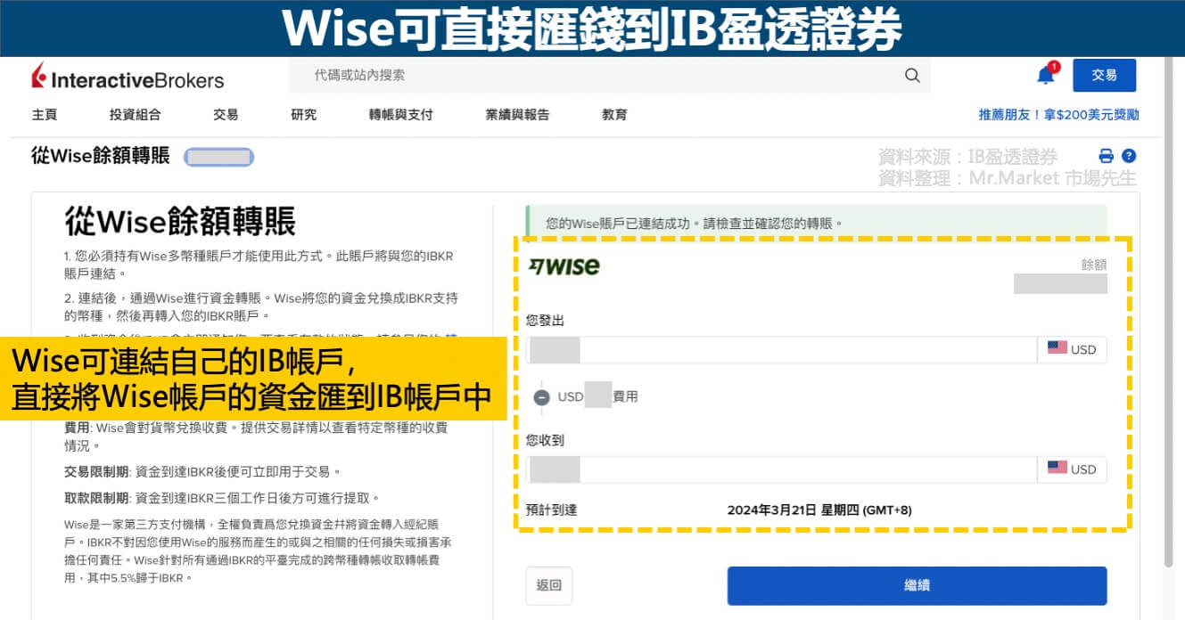The image size is (1185, 620).
Task: Click the search magnifier icon
Action: pyautogui.click(x=912, y=76)
